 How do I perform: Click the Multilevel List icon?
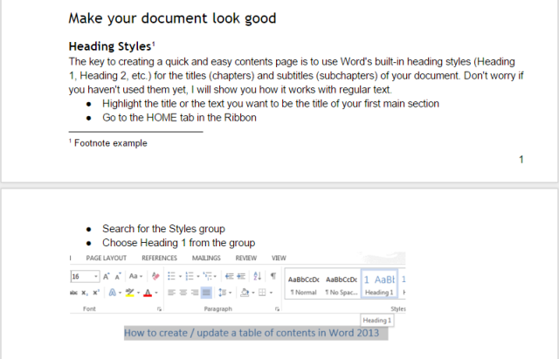coord(207,276)
